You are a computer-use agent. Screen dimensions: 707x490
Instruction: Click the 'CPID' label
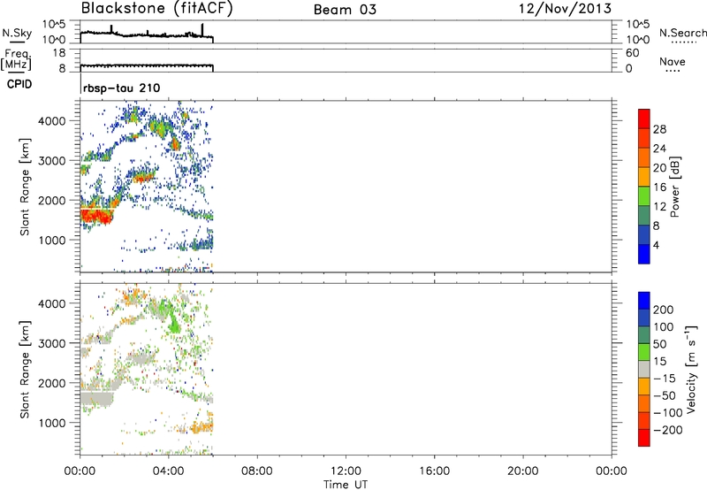pos(19,84)
